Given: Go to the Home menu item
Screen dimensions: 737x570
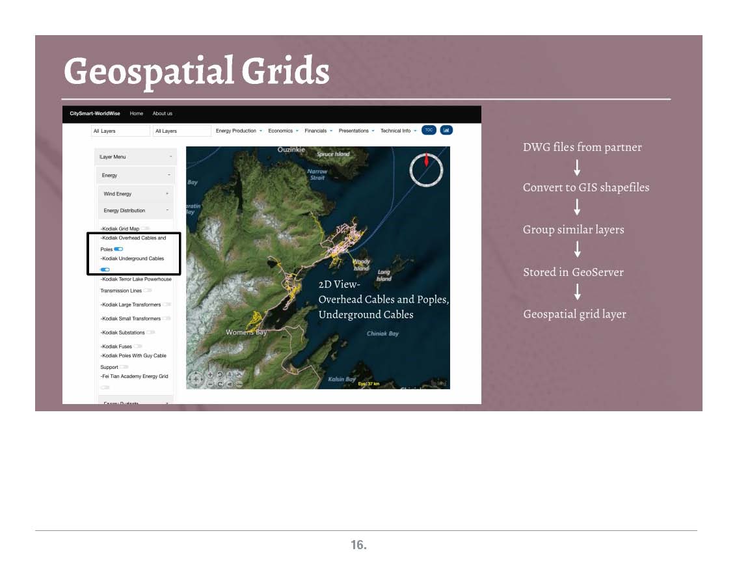Looking at the screenshot, I should click(136, 113).
